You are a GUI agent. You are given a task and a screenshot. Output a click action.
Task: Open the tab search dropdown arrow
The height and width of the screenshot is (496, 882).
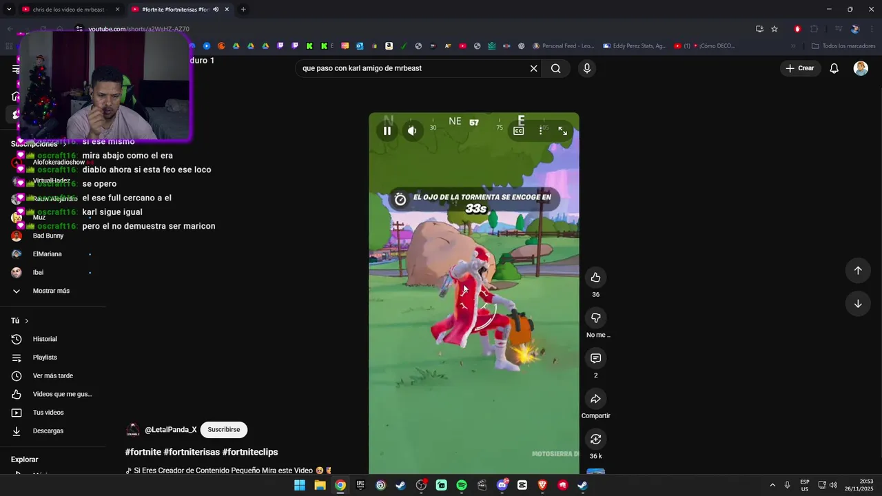(8, 10)
